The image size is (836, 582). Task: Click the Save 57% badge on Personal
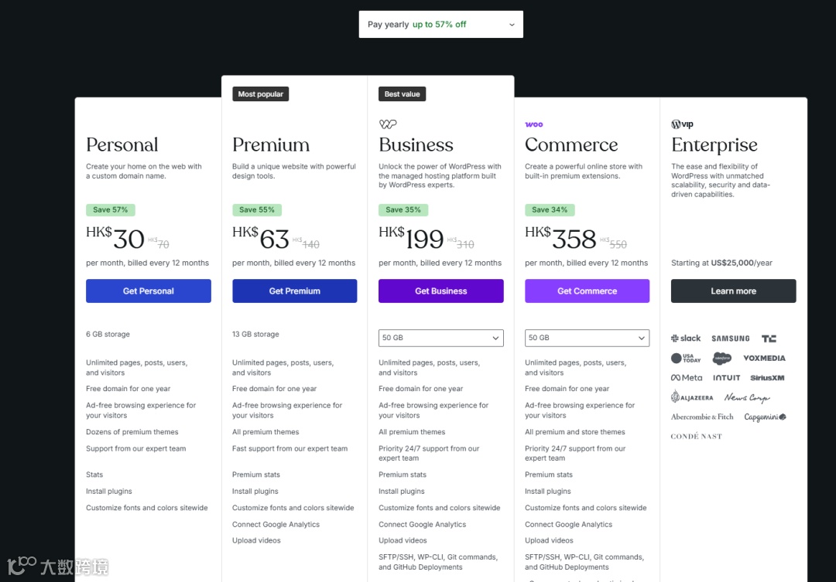[x=111, y=209]
